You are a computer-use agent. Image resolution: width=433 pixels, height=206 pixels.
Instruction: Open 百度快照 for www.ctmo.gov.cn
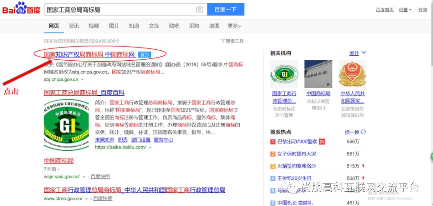(103, 198)
